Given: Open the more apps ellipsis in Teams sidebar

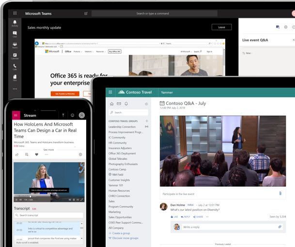Looking at the screenshot, I should click(x=15, y=89).
